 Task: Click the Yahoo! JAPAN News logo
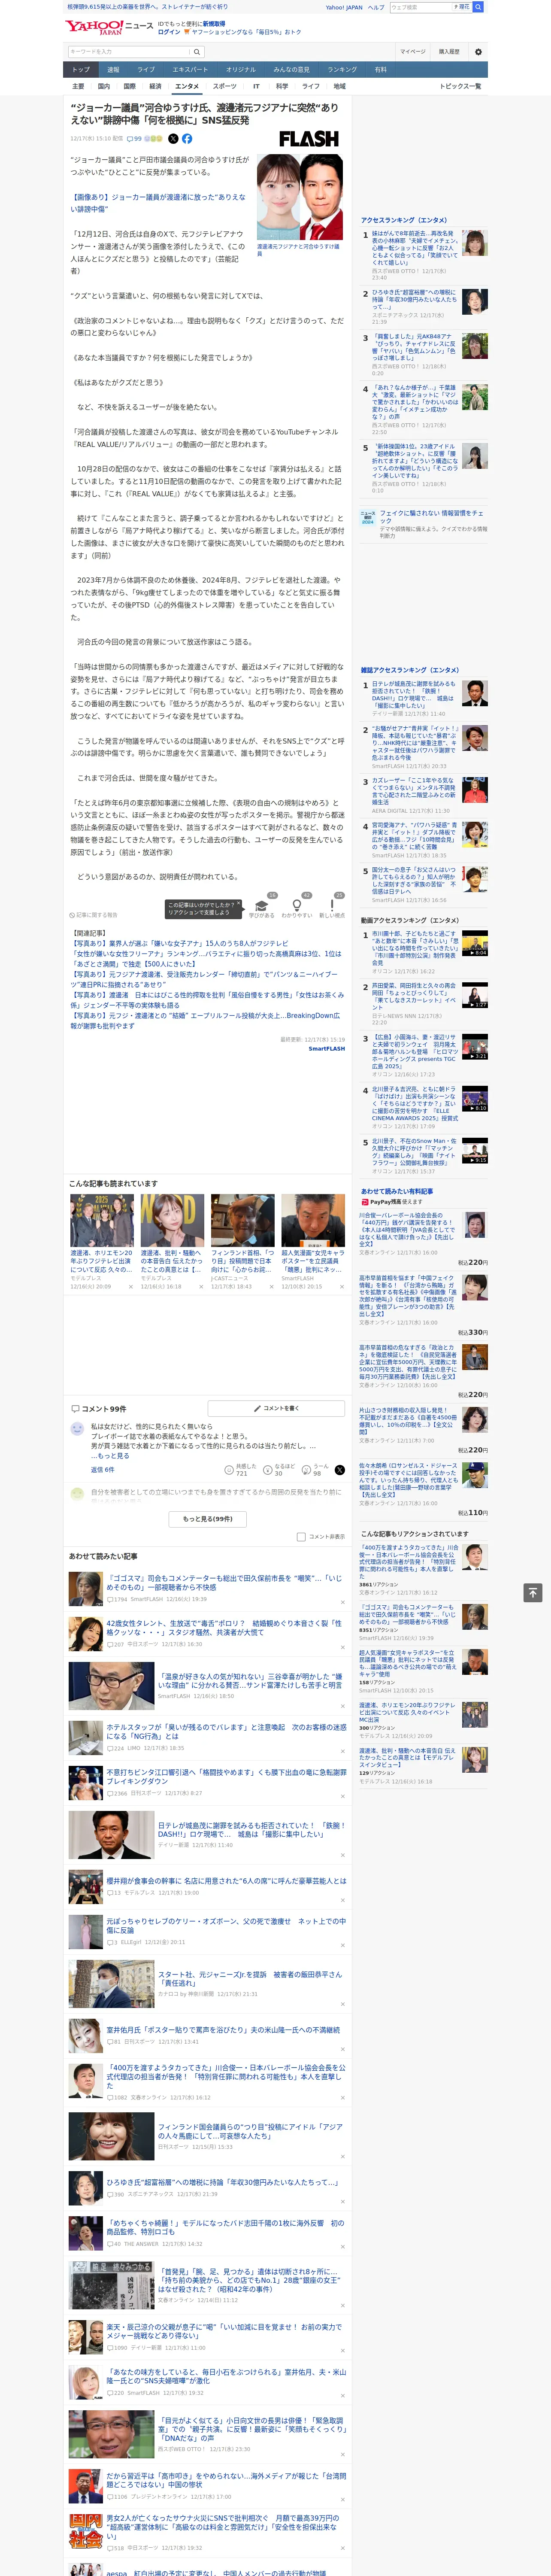(109, 27)
